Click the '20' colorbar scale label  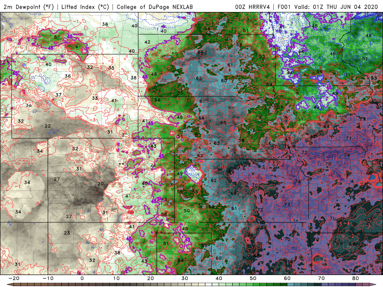[150, 278]
